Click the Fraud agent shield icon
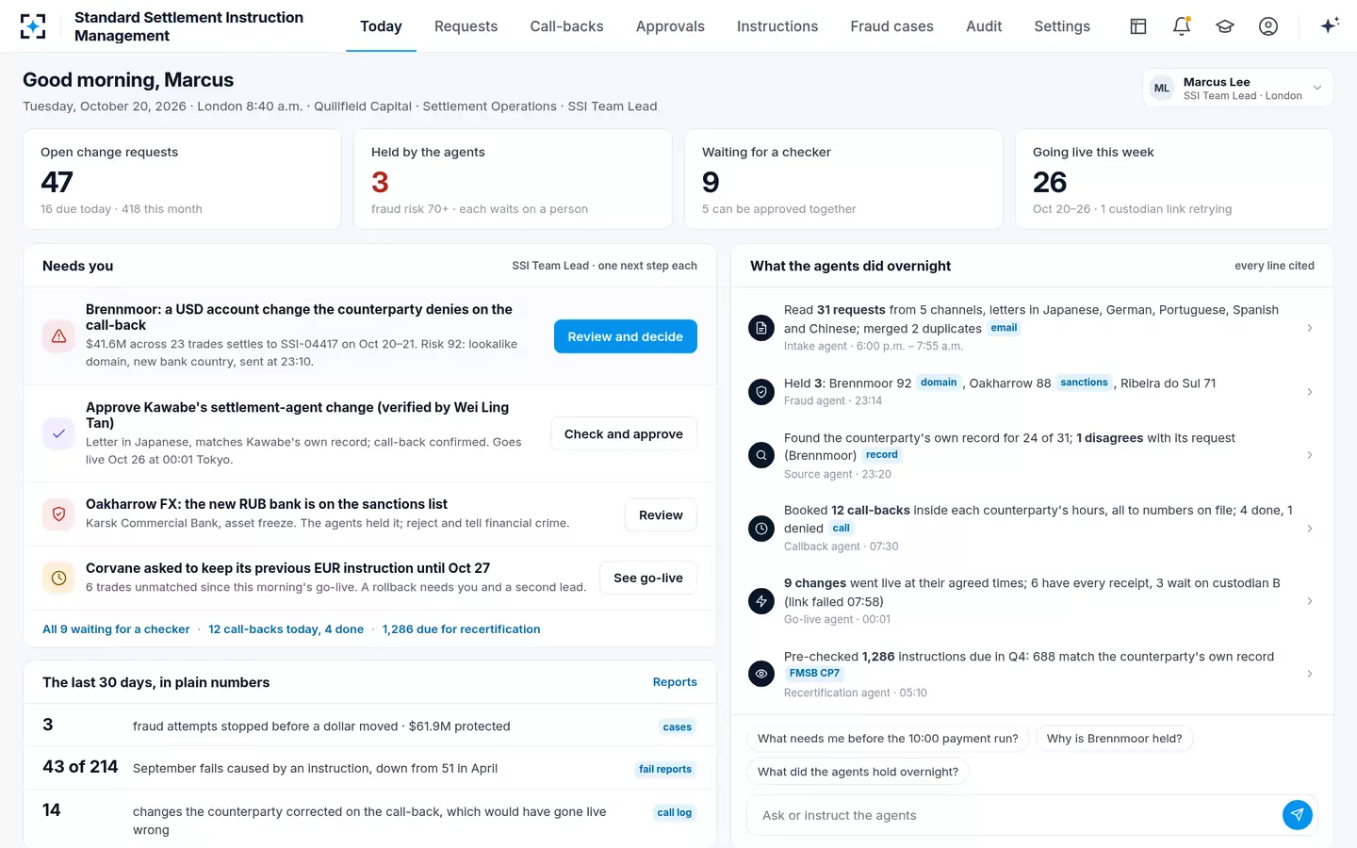Viewport: 1357px width, 848px height. coord(761,392)
